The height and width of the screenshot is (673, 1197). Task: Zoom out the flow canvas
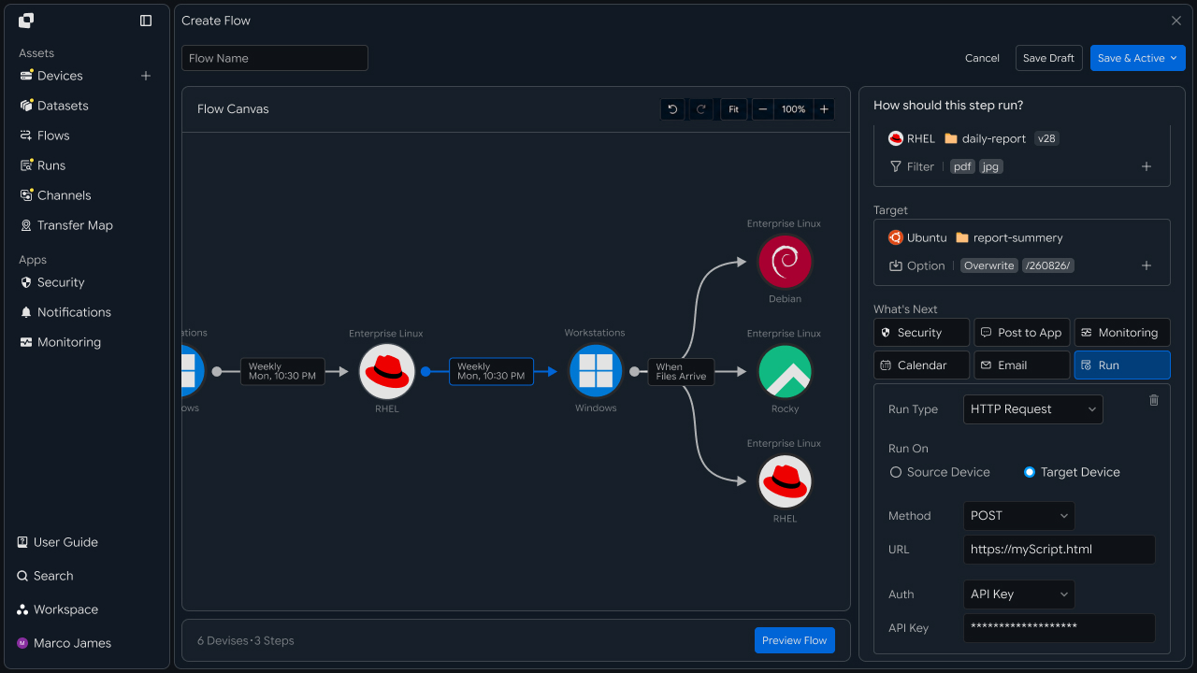coord(763,109)
